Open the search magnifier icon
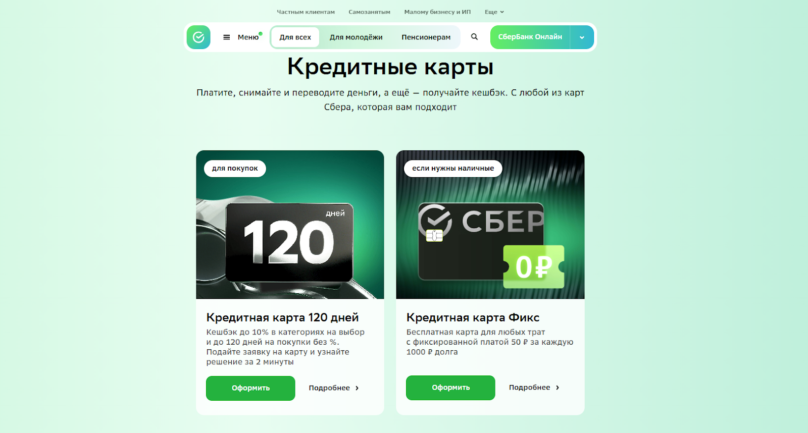The height and width of the screenshot is (433, 808). click(x=474, y=37)
